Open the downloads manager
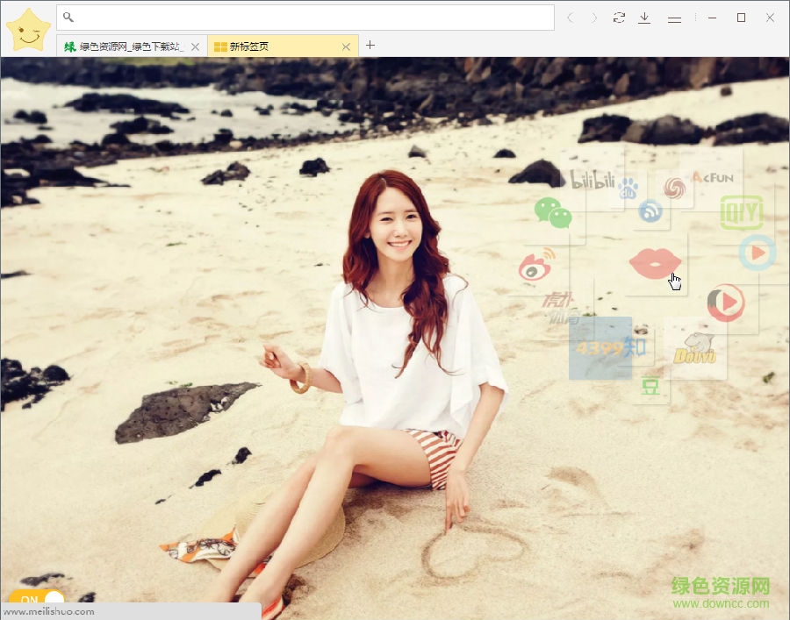The image size is (790, 620). pos(645,18)
